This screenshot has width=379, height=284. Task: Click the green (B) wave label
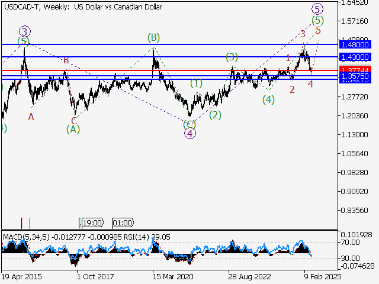point(153,38)
